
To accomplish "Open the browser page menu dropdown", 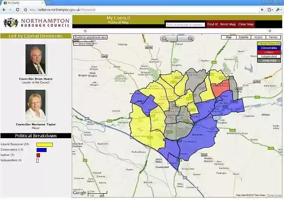I will (x=269, y=9).
